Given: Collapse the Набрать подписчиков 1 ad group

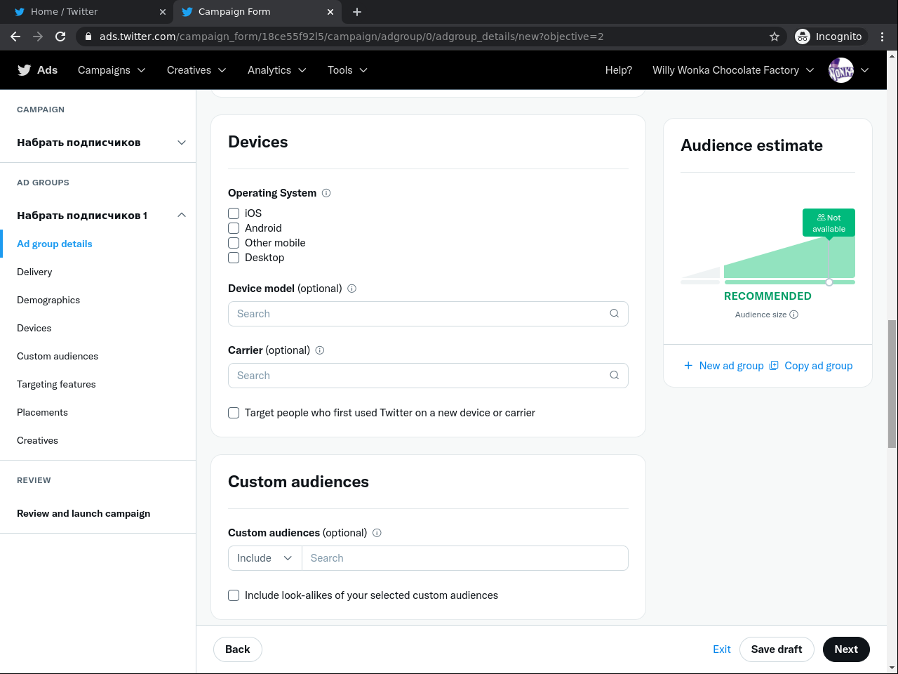Looking at the screenshot, I should coord(182,215).
